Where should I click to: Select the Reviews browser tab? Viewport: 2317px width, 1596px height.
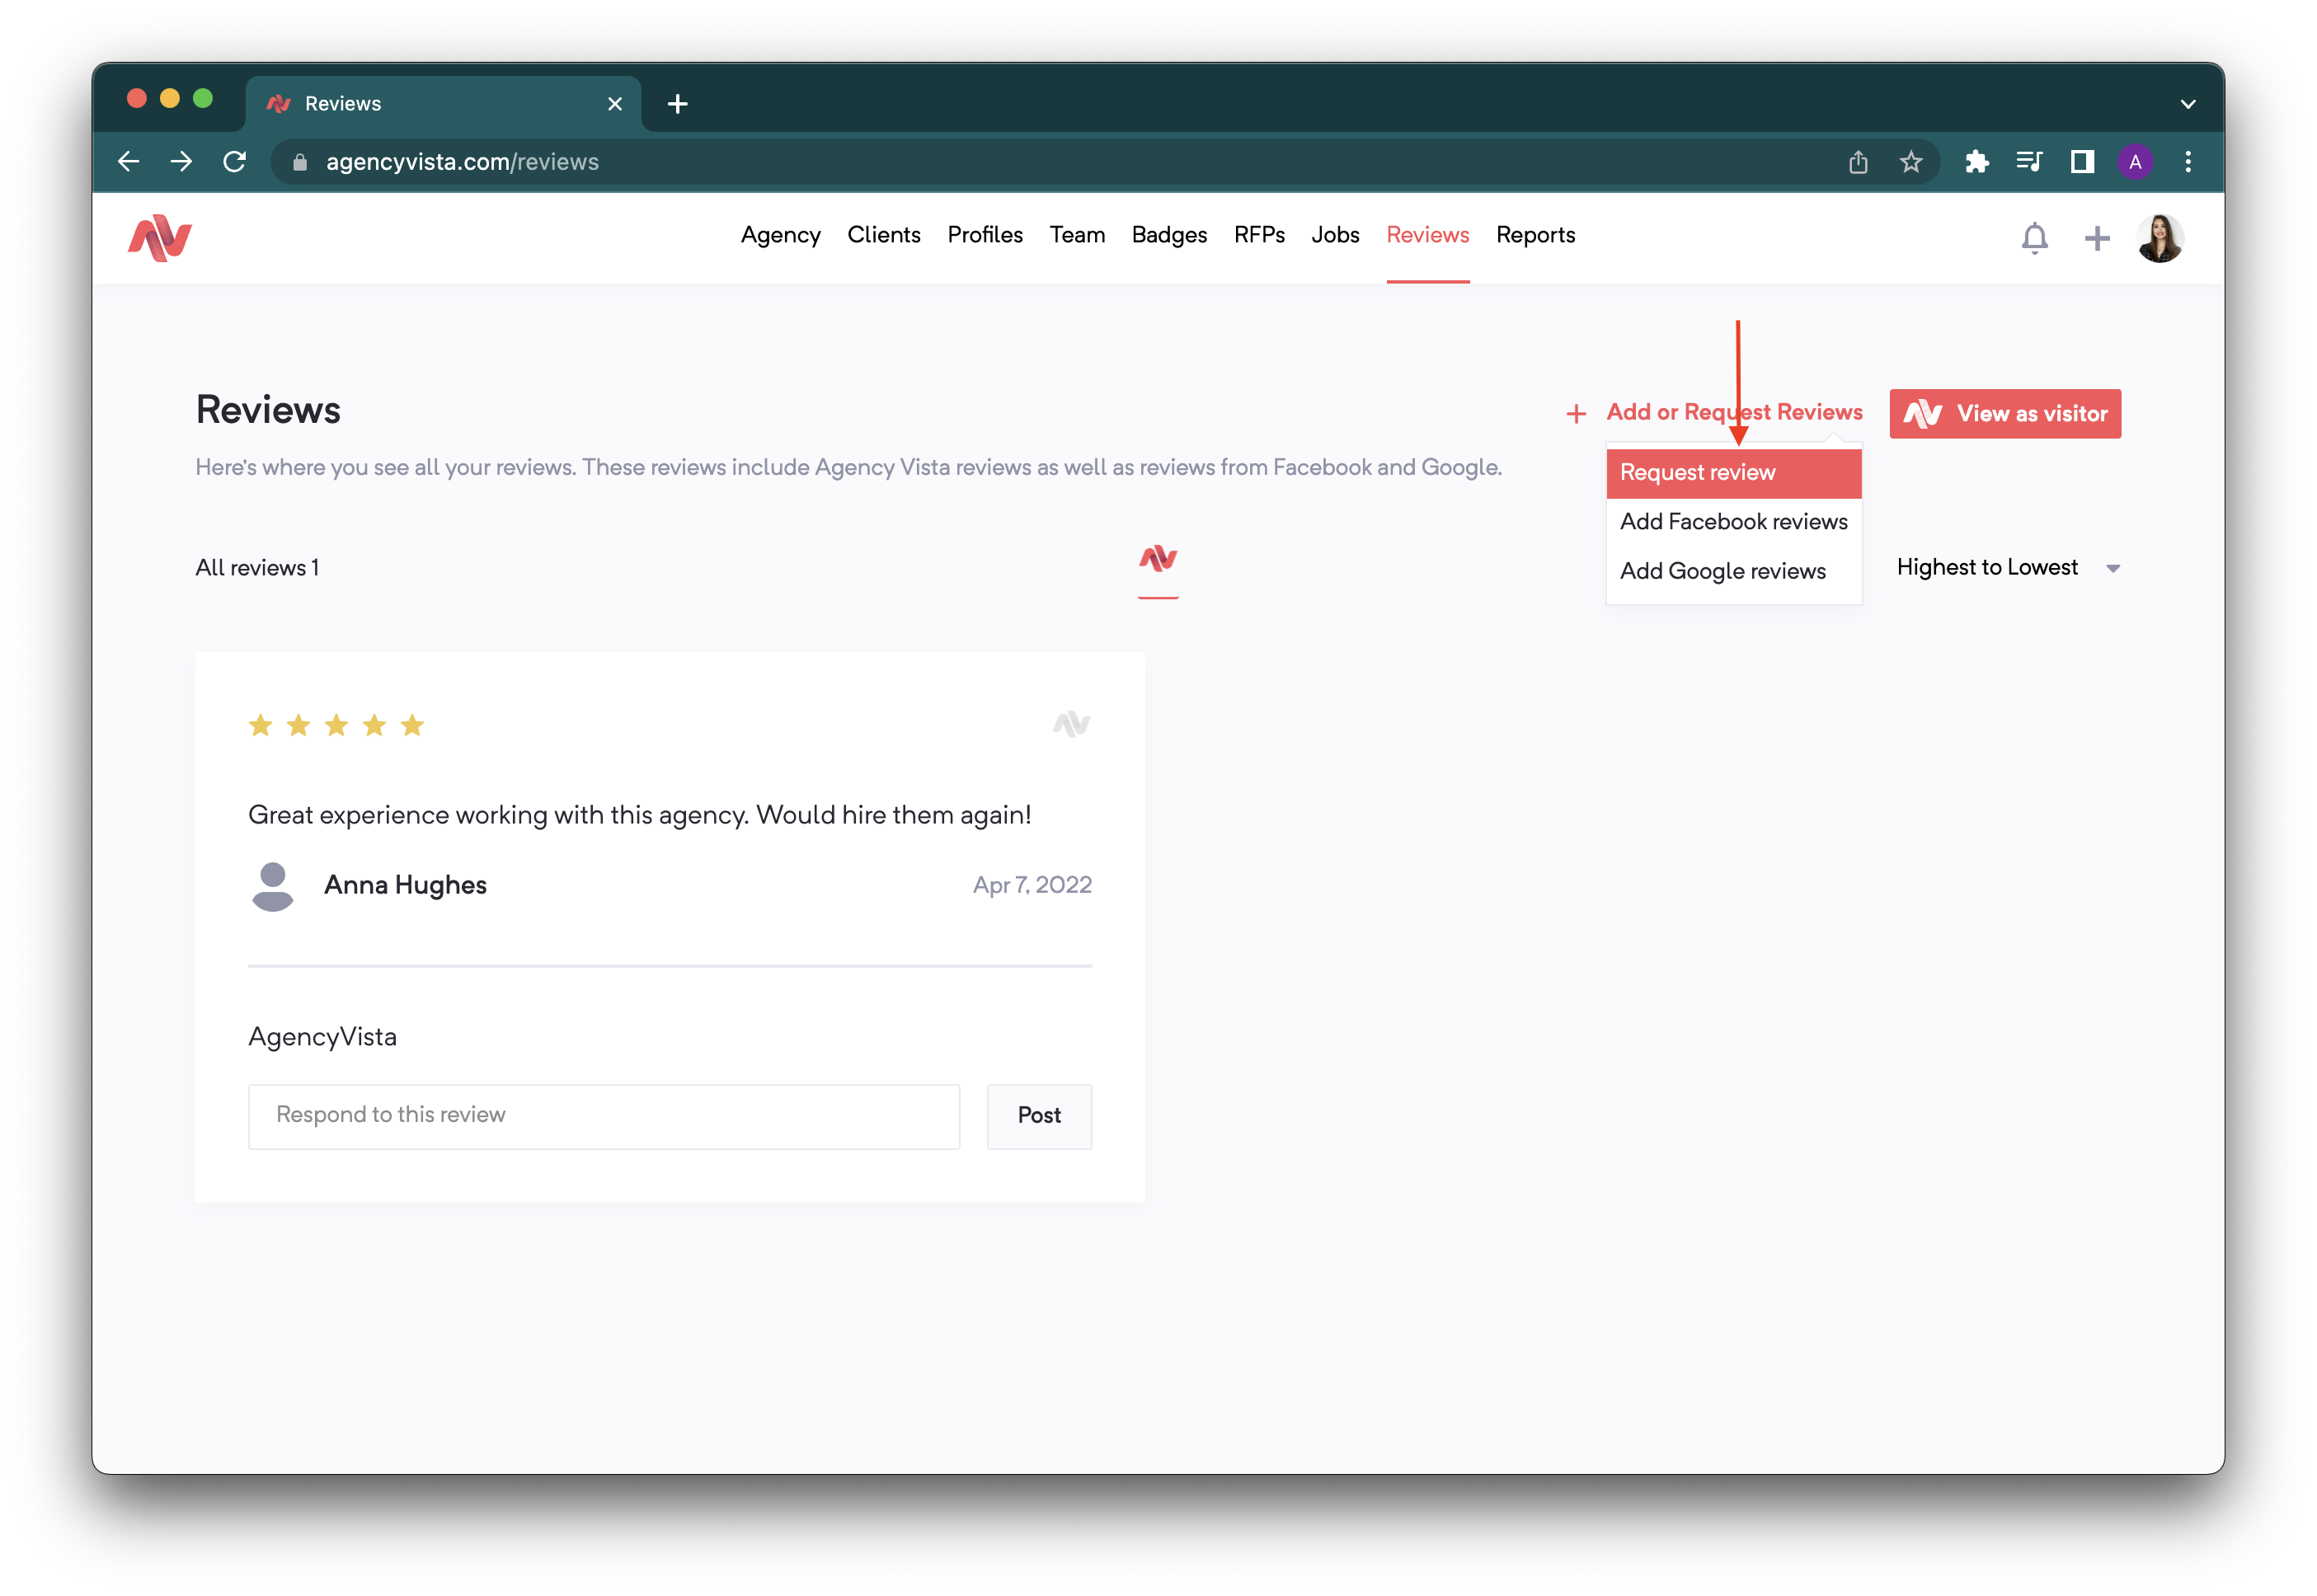(x=443, y=104)
